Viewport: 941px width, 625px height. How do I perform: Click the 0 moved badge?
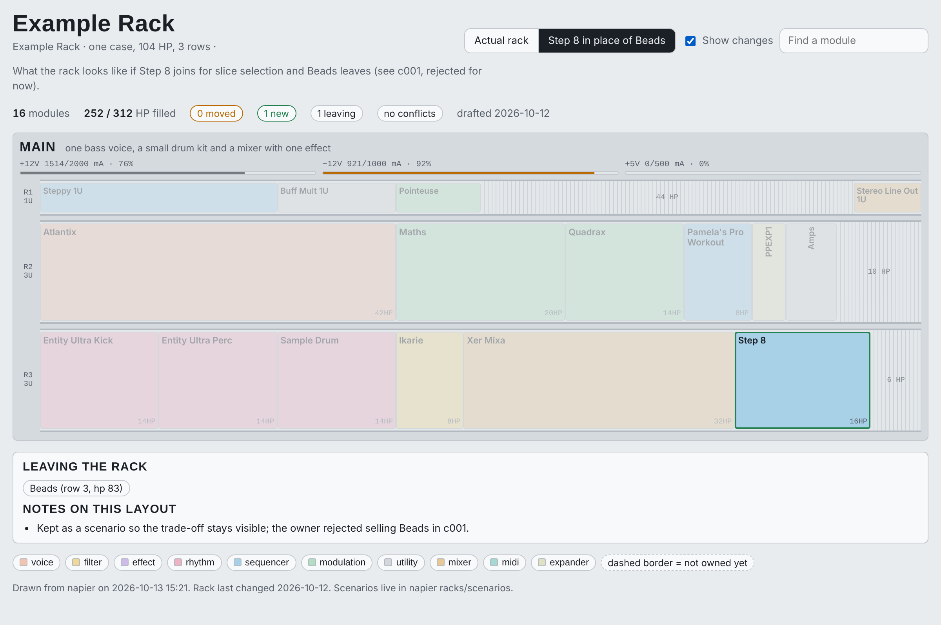point(216,114)
